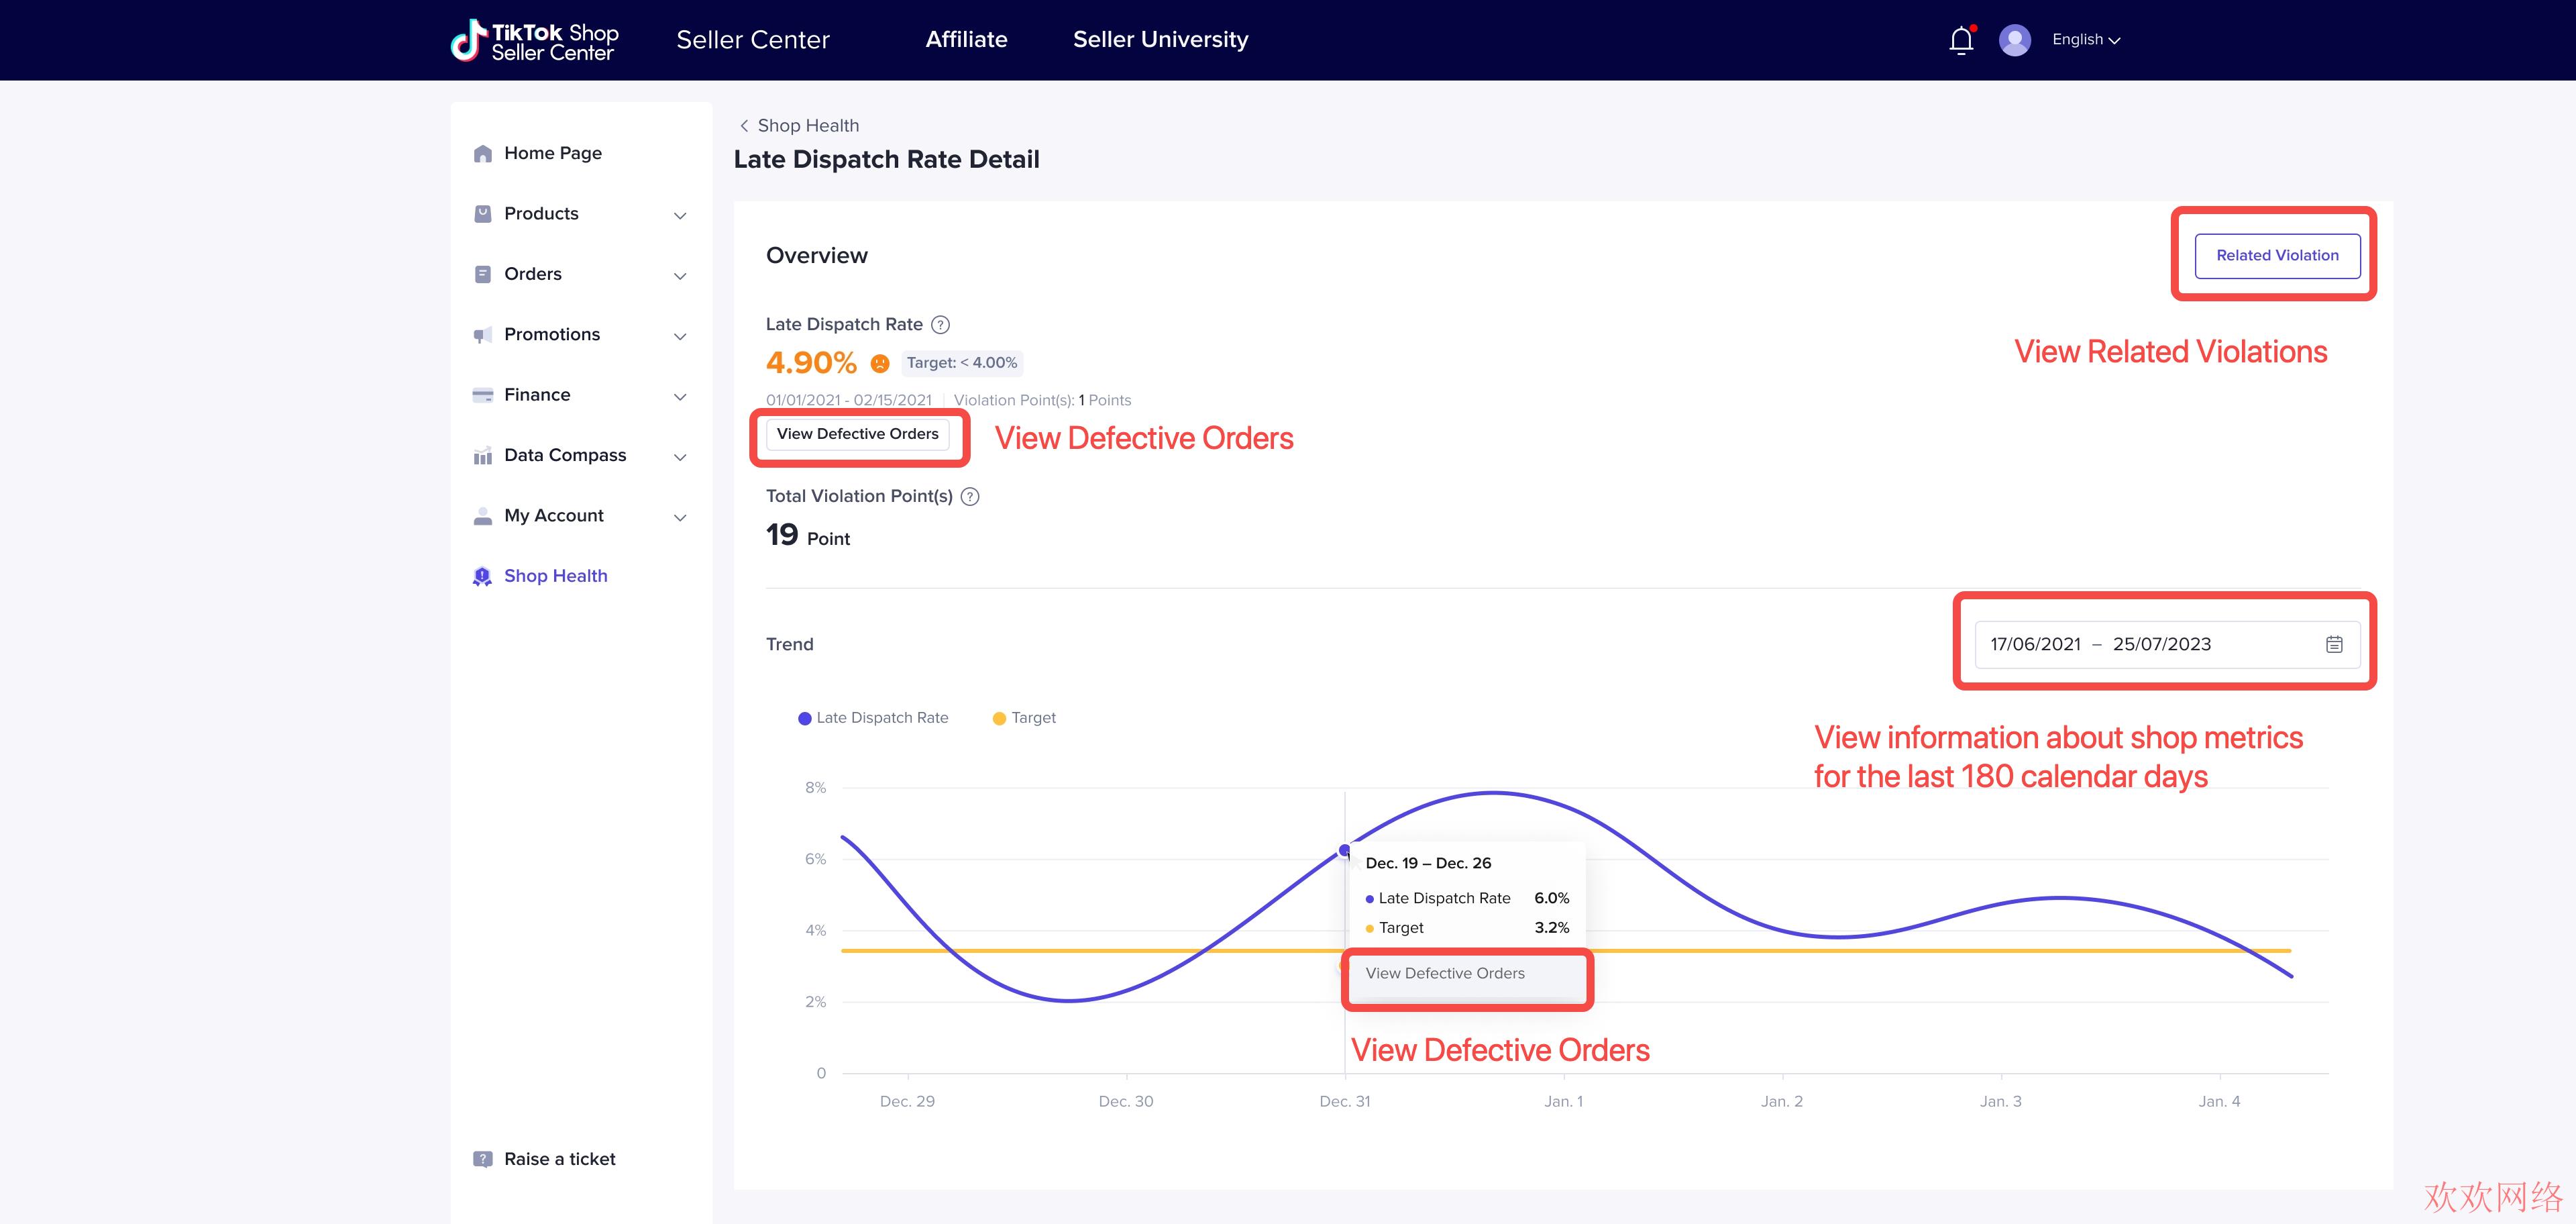Click the Shop Health badge icon
2576x1224 pixels.
point(483,576)
